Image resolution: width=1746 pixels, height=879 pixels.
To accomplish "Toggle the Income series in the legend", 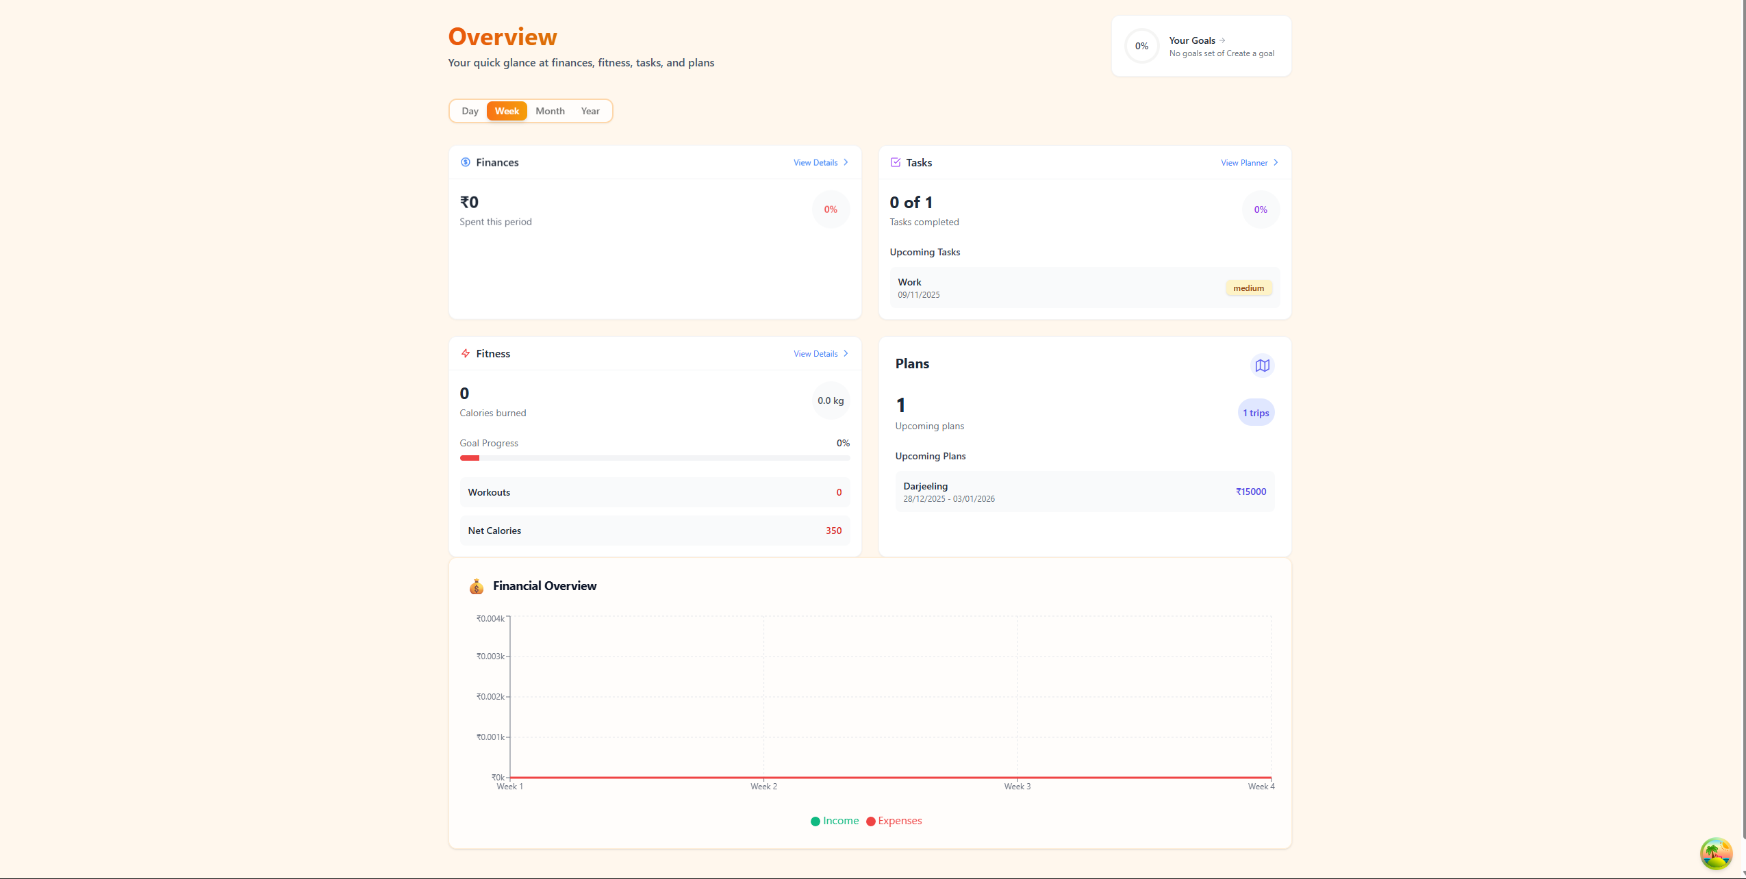I will [835, 821].
